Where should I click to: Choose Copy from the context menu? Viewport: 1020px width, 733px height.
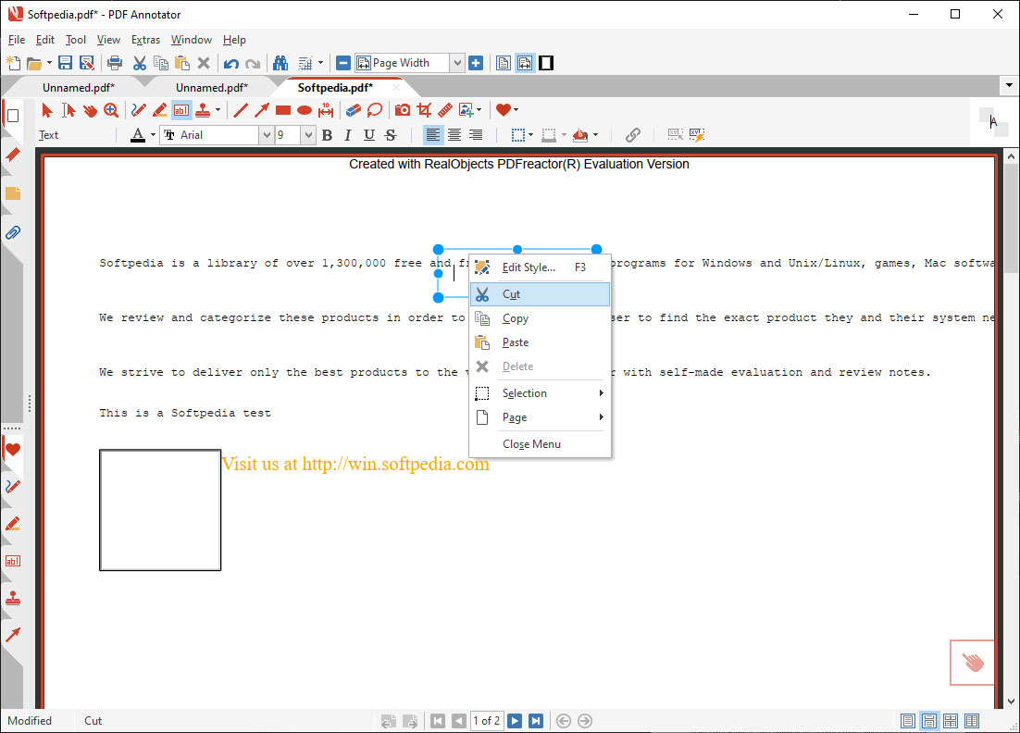point(516,318)
